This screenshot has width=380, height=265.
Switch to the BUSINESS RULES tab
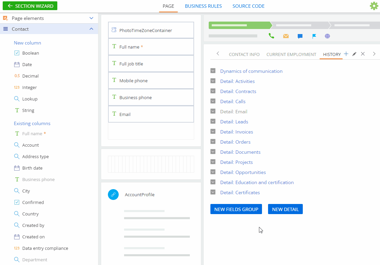point(203,6)
